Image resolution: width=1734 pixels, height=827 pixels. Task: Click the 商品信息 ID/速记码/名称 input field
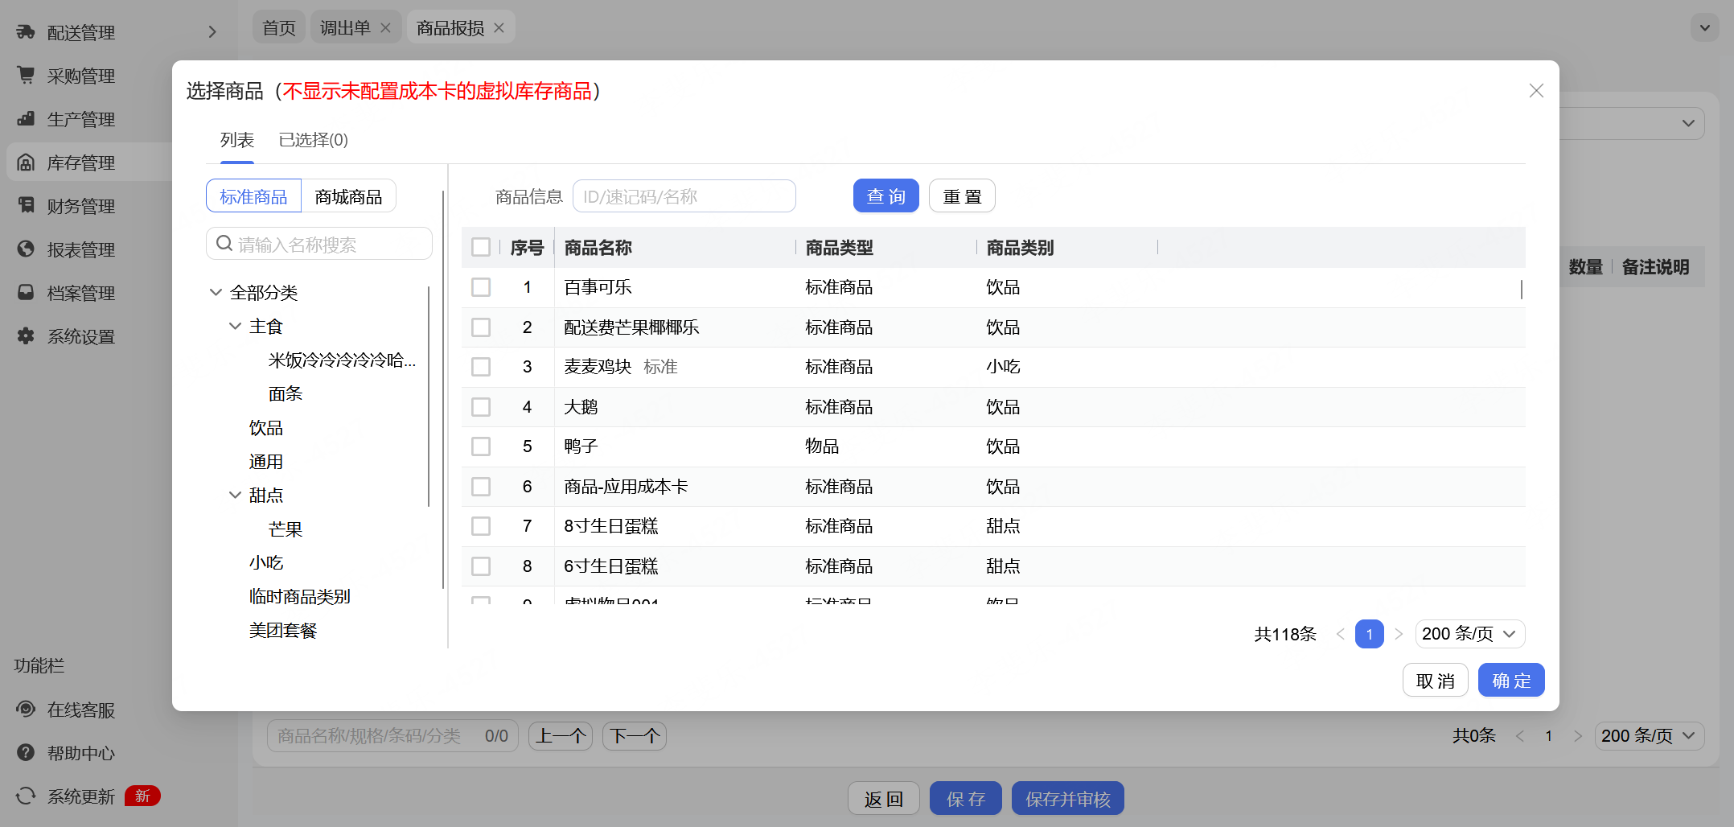(x=684, y=196)
